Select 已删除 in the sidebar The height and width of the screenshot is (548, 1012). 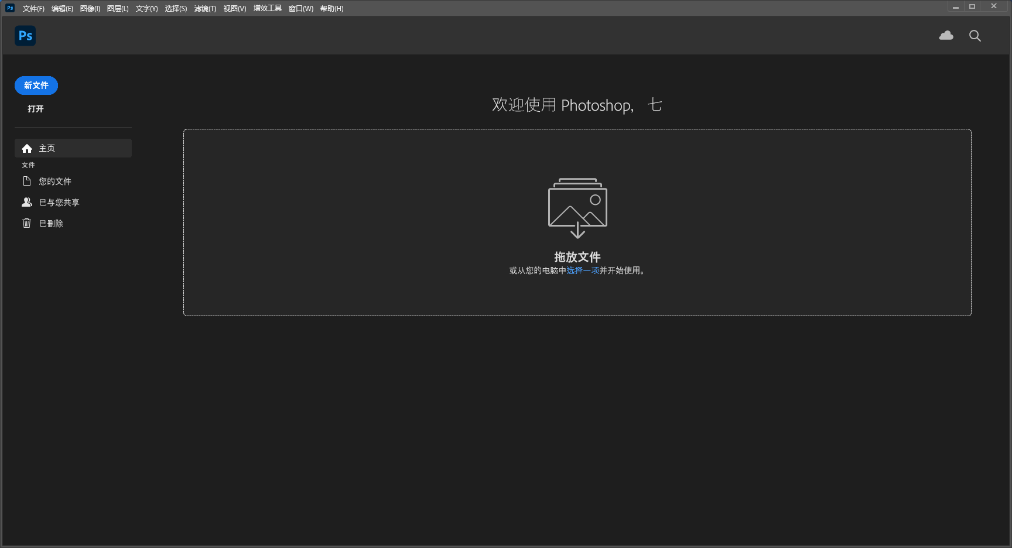51,223
